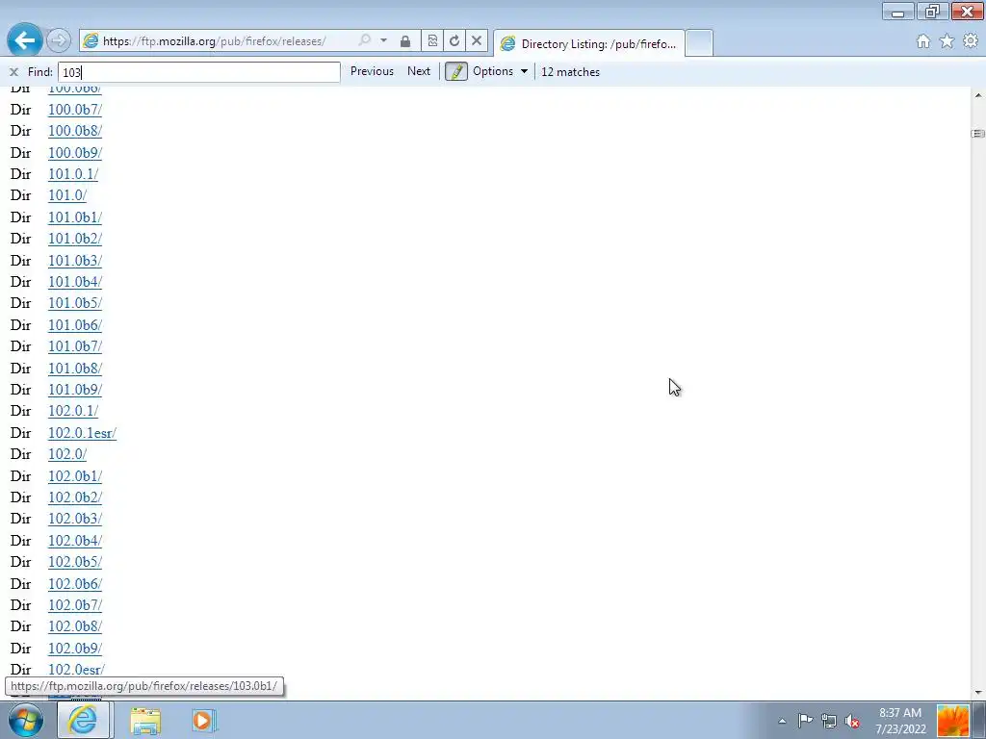Open the 102.0b4/ directory link
Image resolution: width=986 pixels, height=739 pixels.
click(x=75, y=541)
